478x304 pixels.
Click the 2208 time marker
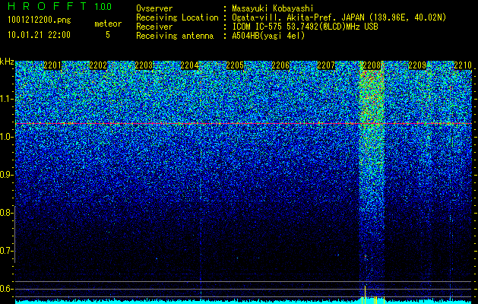click(372, 65)
